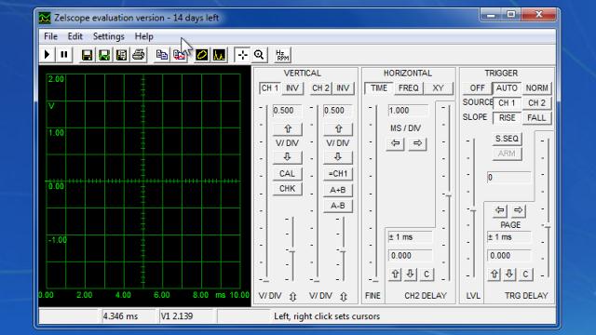This screenshot has height=335, width=596.
Task: Click the S.SEQ single sequence button
Action: pyautogui.click(x=507, y=139)
